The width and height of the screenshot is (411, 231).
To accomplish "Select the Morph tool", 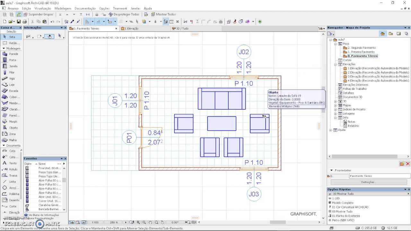I will point(11,122).
